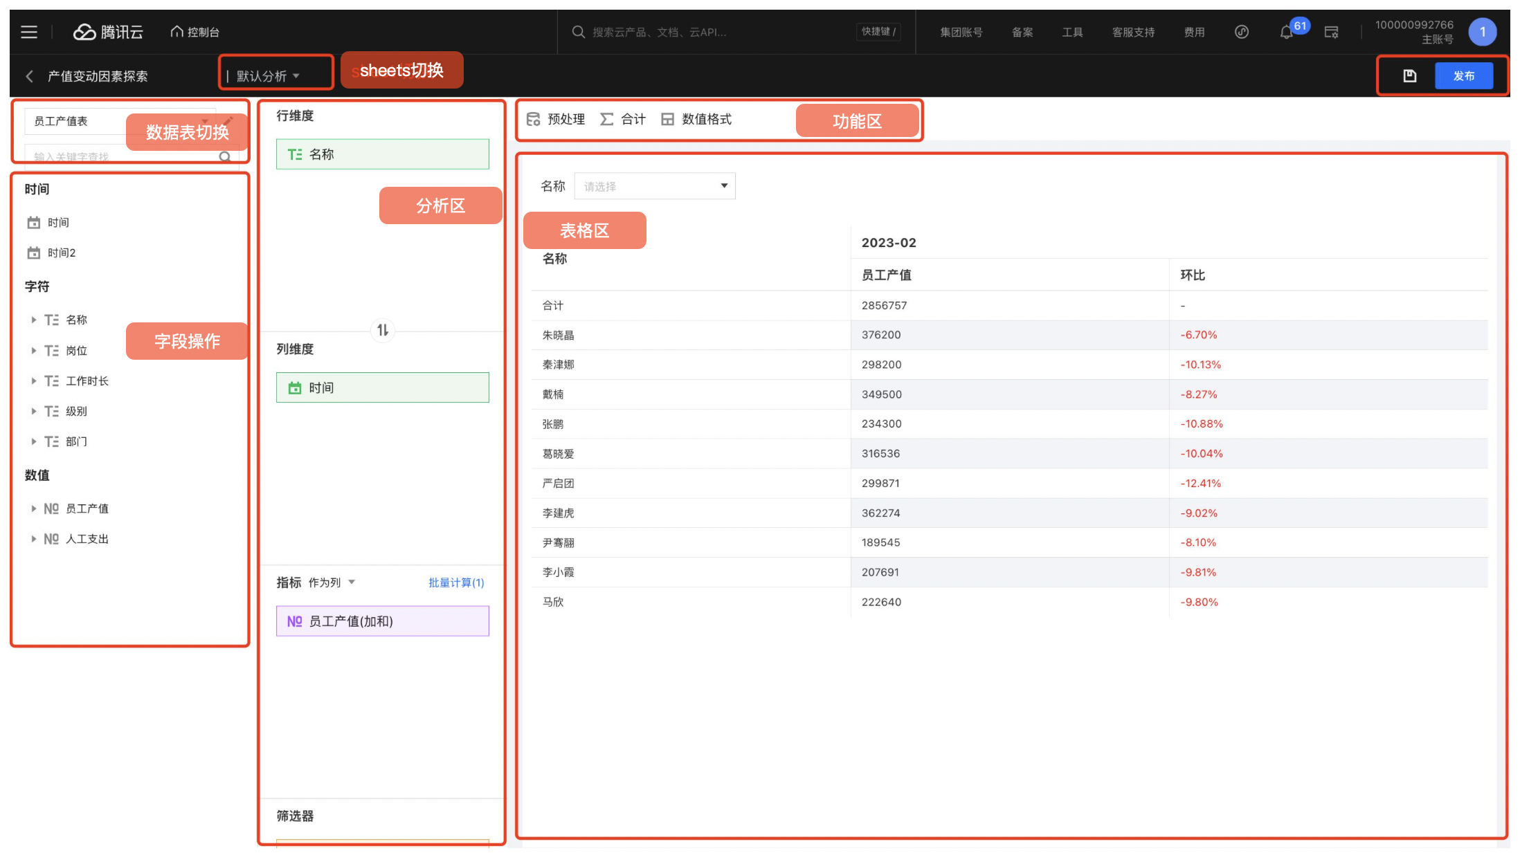Image resolution: width=1520 pixels, height=862 pixels.
Task: Click the search magnifier in field search
Action: pyautogui.click(x=225, y=156)
